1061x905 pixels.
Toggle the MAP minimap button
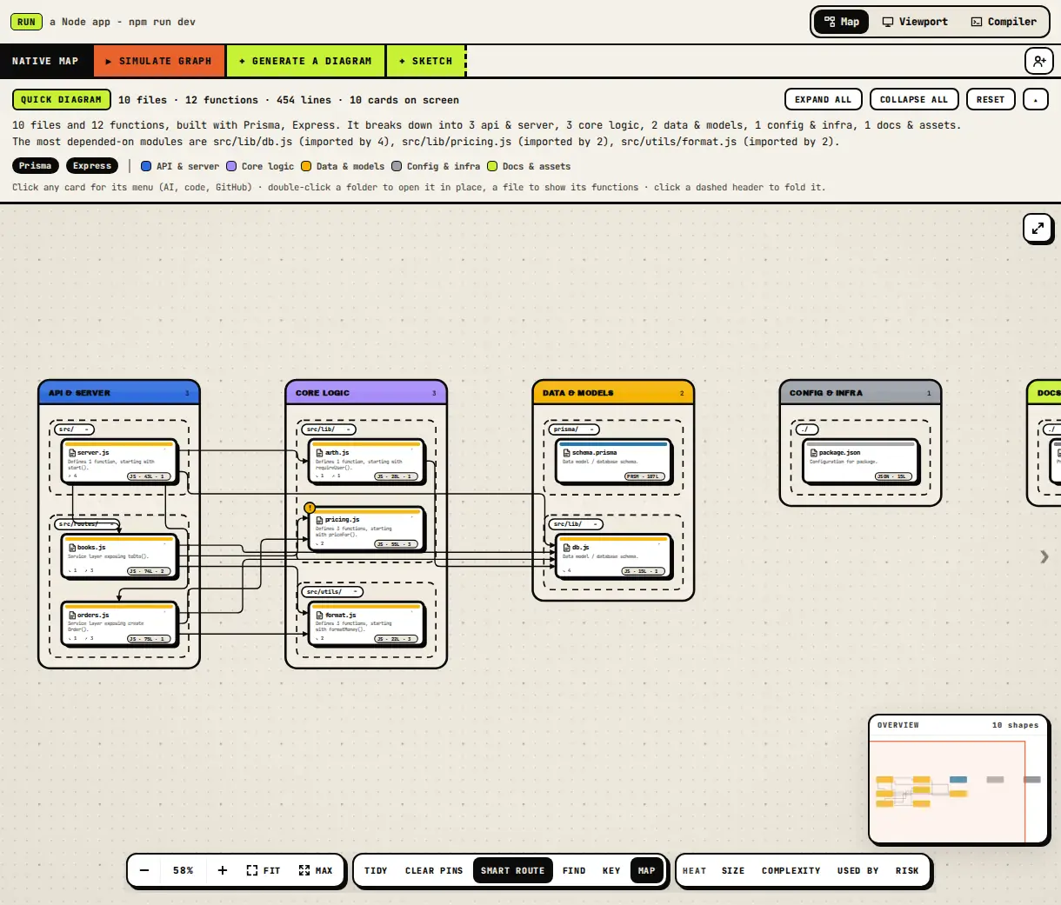pyautogui.click(x=646, y=870)
